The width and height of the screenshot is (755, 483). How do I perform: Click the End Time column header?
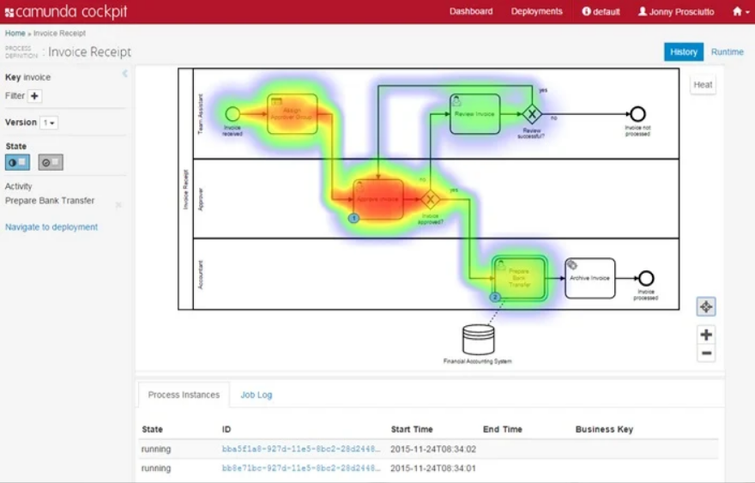coord(502,430)
